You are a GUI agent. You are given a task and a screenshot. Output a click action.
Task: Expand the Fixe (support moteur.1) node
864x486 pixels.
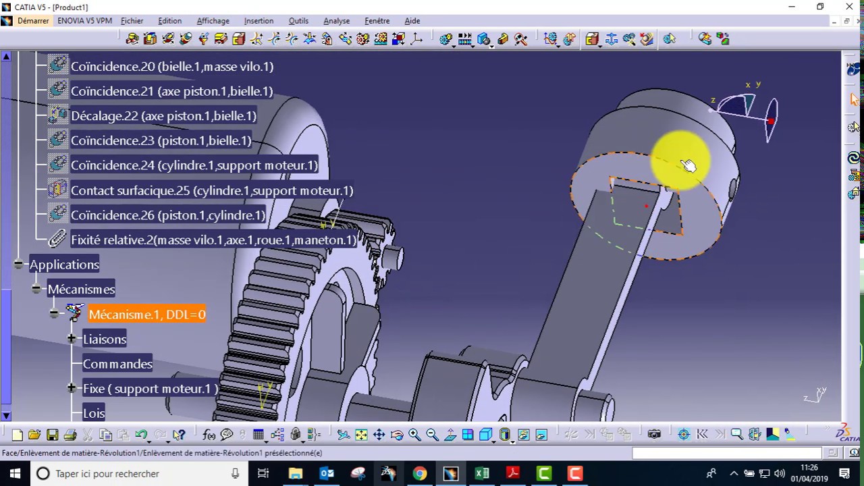pos(72,389)
